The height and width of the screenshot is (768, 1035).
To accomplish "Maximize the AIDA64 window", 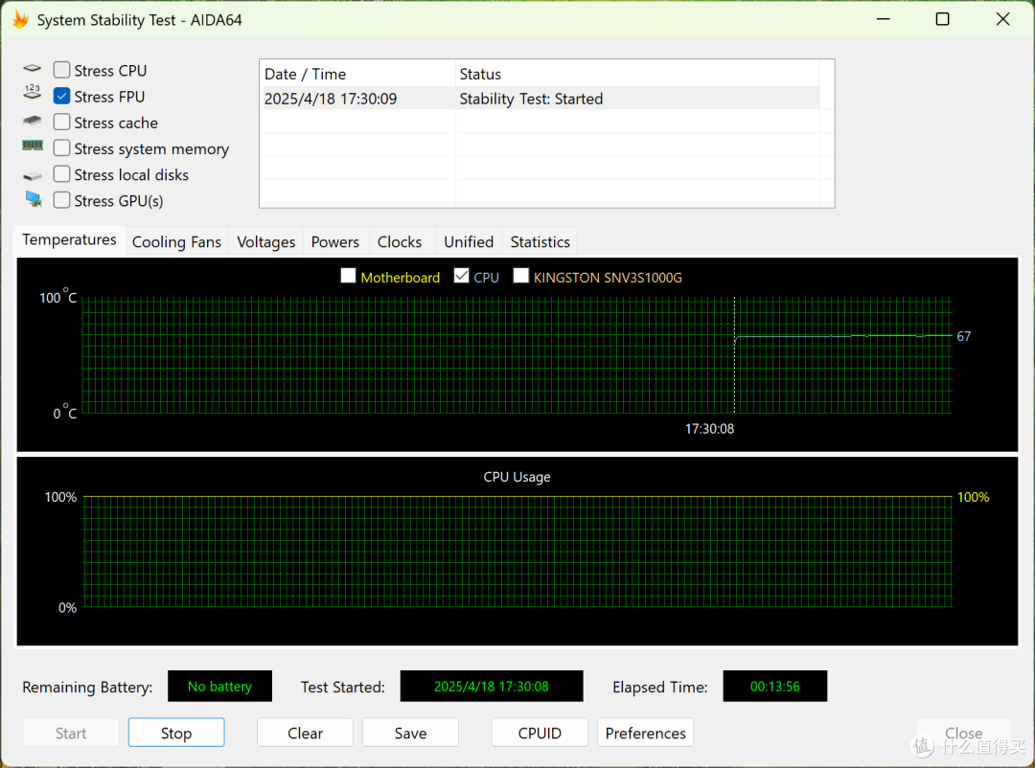I will tap(943, 19).
